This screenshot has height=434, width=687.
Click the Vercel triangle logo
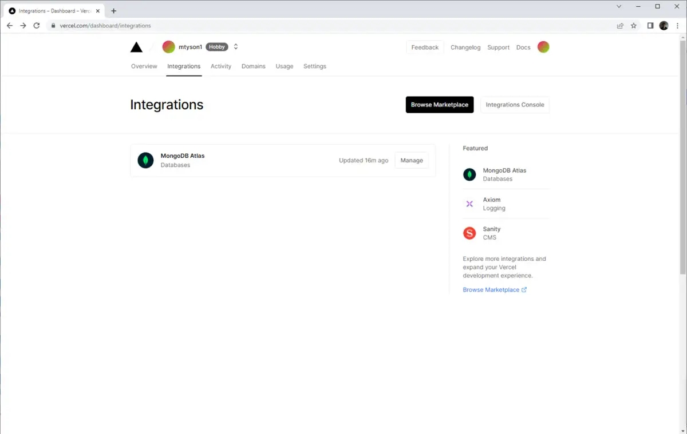point(136,47)
